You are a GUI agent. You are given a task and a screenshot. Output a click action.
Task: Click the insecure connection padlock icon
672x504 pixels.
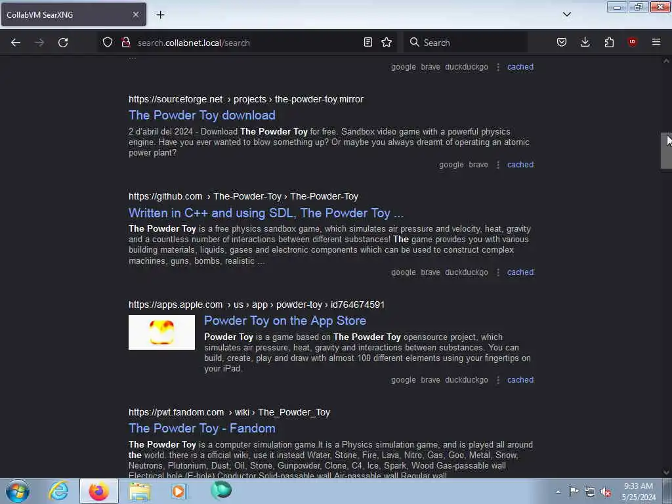(125, 43)
